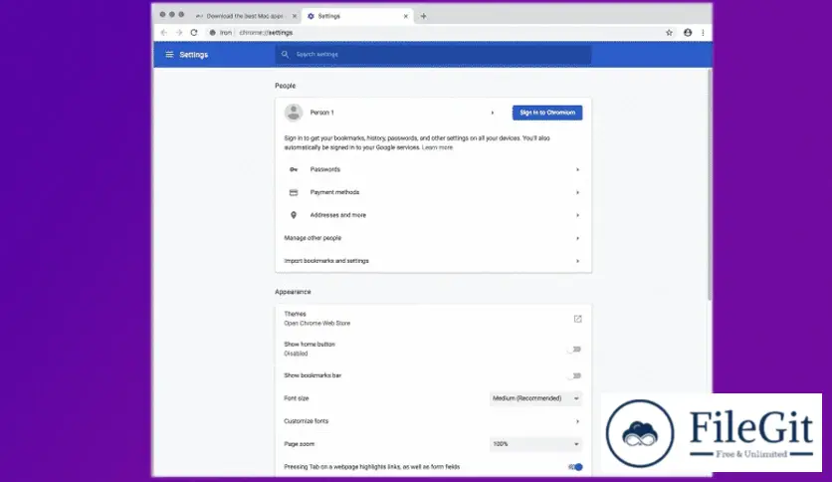Open a new tab with plus button
This screenshot has width=832, height=482.
[x=423, y=16]
